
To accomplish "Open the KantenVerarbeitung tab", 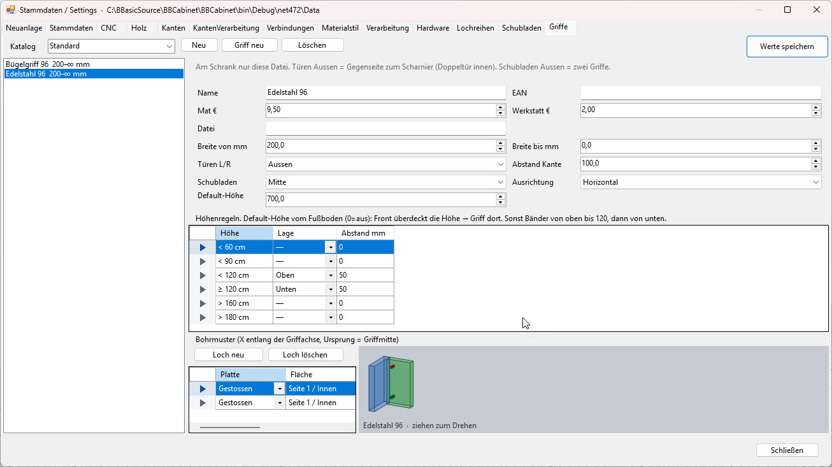I will click(x=226, y=28).
